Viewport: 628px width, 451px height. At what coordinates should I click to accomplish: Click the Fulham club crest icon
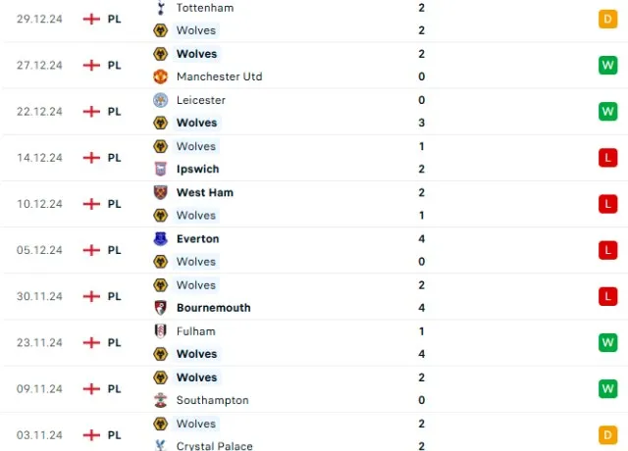pos(160,331)
